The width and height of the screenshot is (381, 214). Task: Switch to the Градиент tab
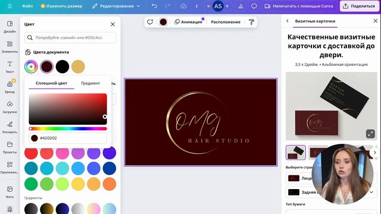(90, 83)
